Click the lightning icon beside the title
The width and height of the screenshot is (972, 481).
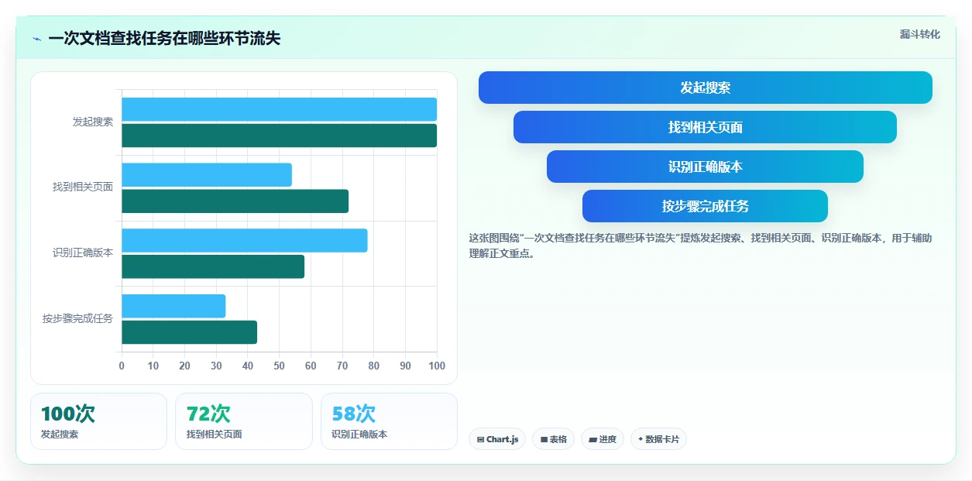pos(37,39)
